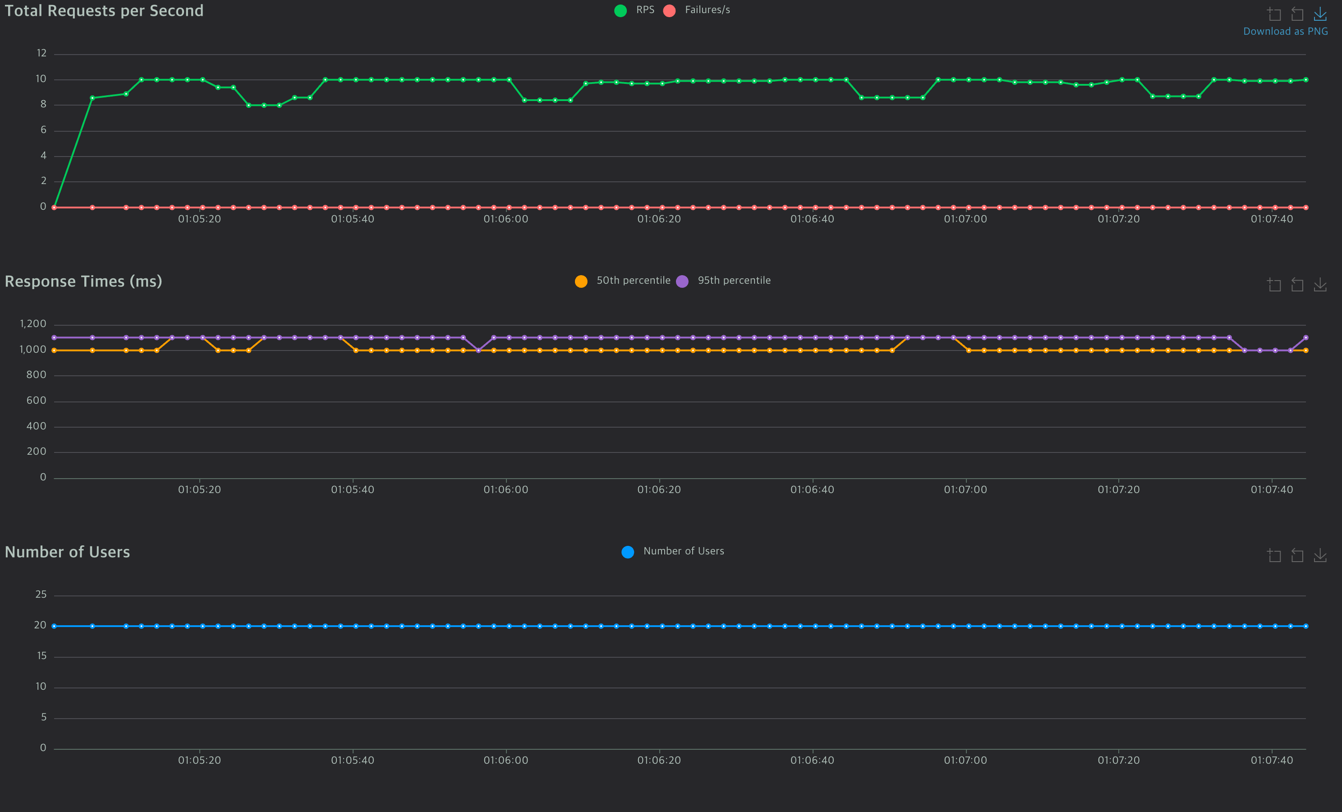Click 01:06:00 tick on Response Times axis

click(x=506, y=489)
